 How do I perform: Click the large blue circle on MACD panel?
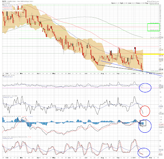[x=145, y=126]
